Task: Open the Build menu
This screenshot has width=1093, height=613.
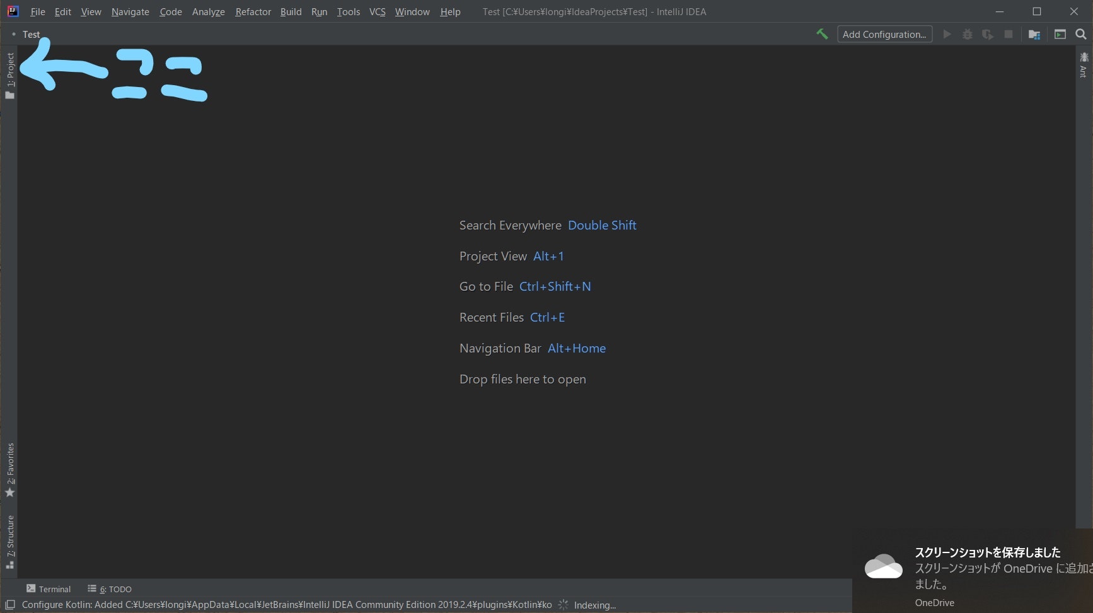Action: 291,12
